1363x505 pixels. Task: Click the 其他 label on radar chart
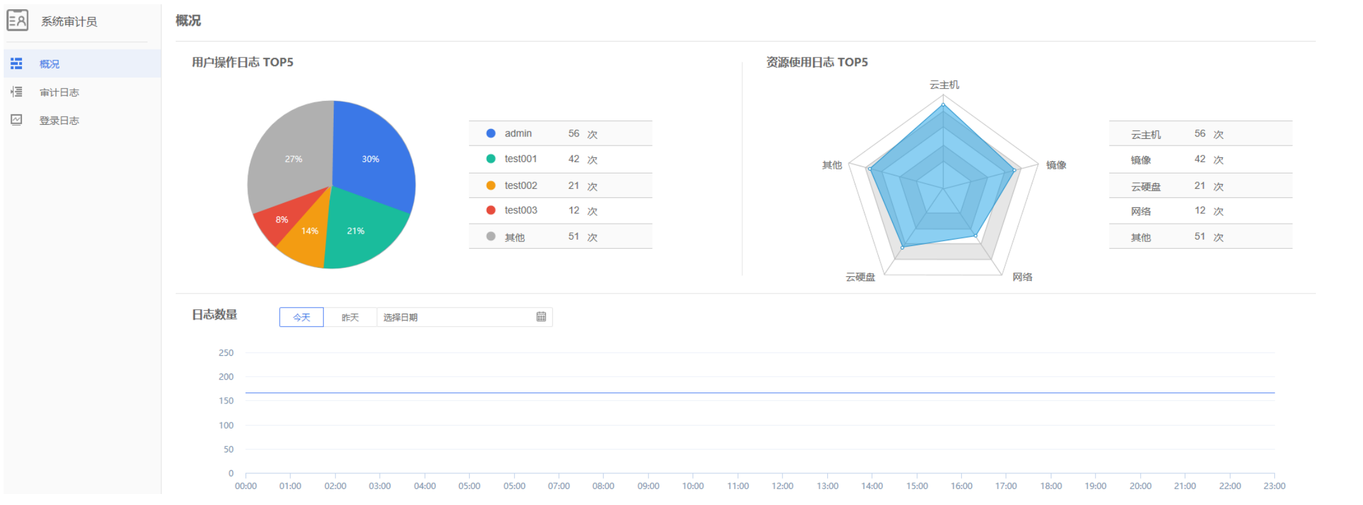(832, 165)
